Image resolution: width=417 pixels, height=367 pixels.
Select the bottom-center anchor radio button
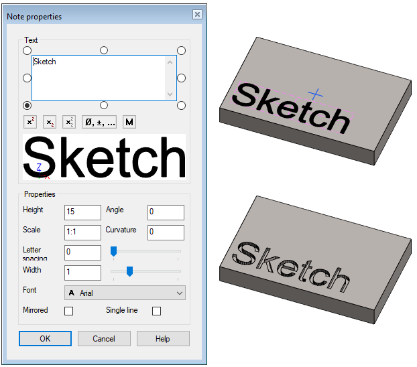coord(104,105)
